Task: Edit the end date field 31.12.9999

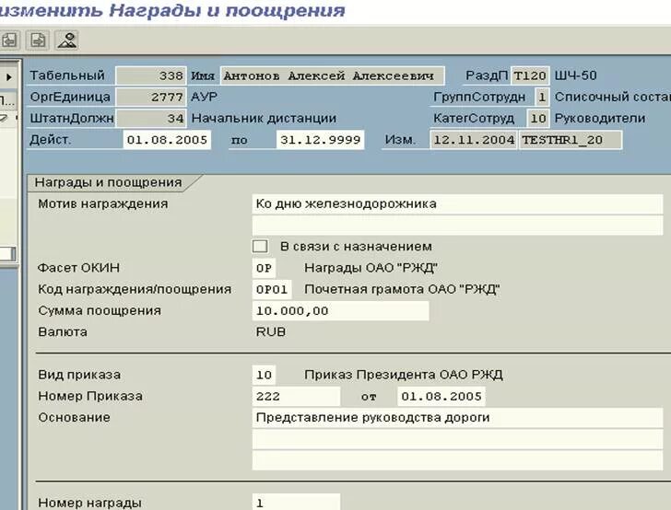Action: tap(320, 140)
